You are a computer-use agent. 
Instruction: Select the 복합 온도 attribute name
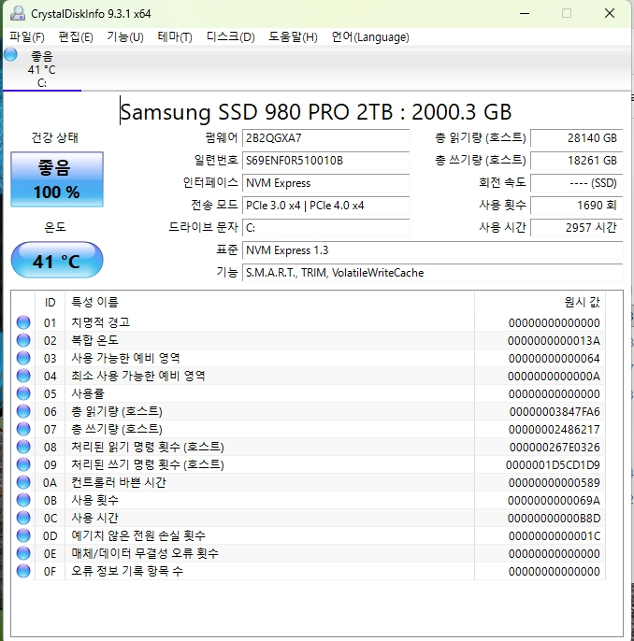pyautogui.click(x=94, y=340)
